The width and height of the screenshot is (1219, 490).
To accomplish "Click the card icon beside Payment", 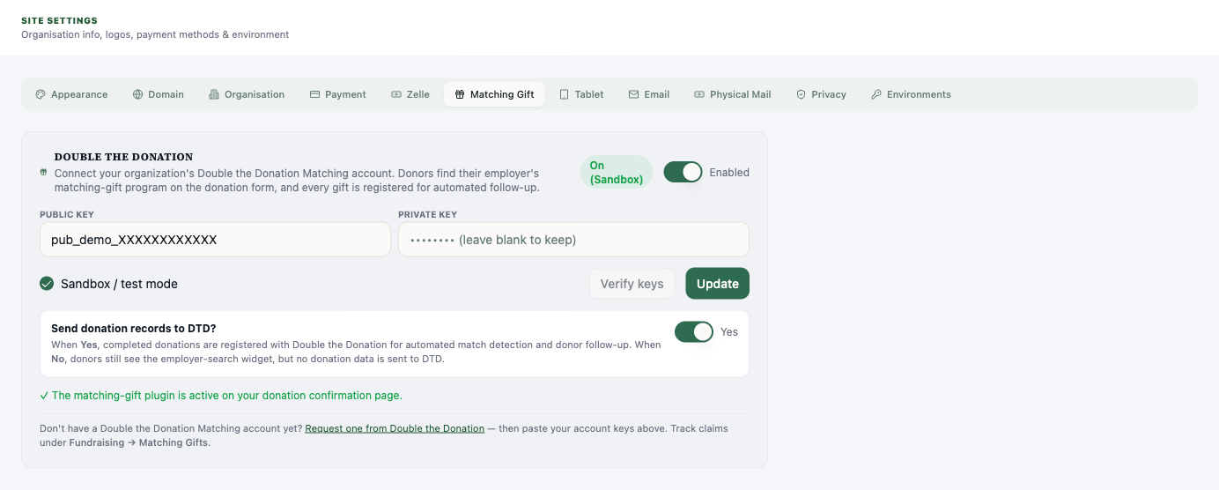I will point(314,94).
